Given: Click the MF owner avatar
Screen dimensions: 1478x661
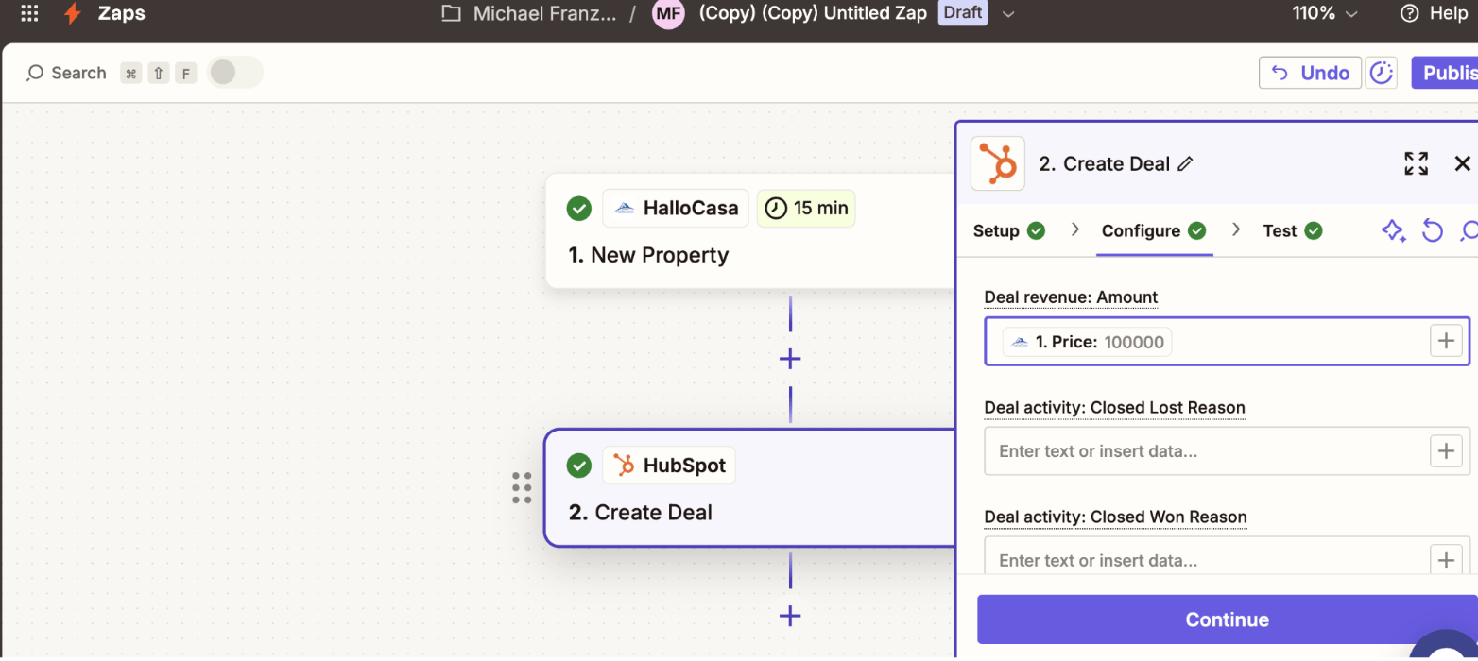Looking at the screenshot, I should click(668, 13).
